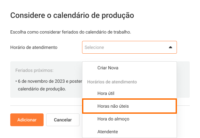200x138 pixels.
Task: Select Hora do almoço schedule
Action: (x=113, y=119)
